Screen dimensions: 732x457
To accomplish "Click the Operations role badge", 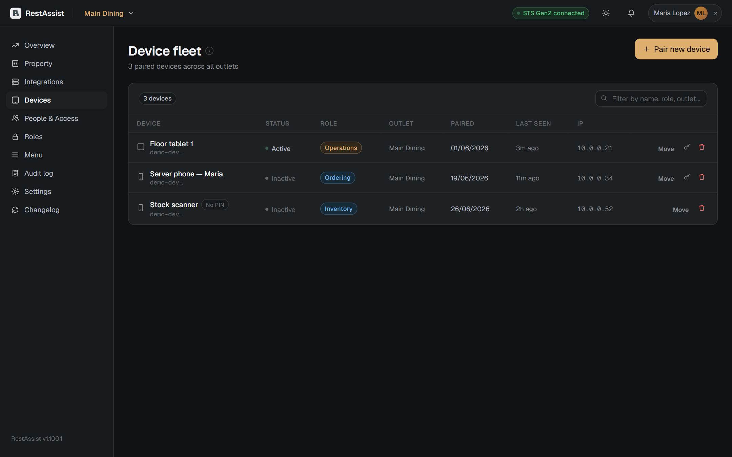I will pos(341,148).
